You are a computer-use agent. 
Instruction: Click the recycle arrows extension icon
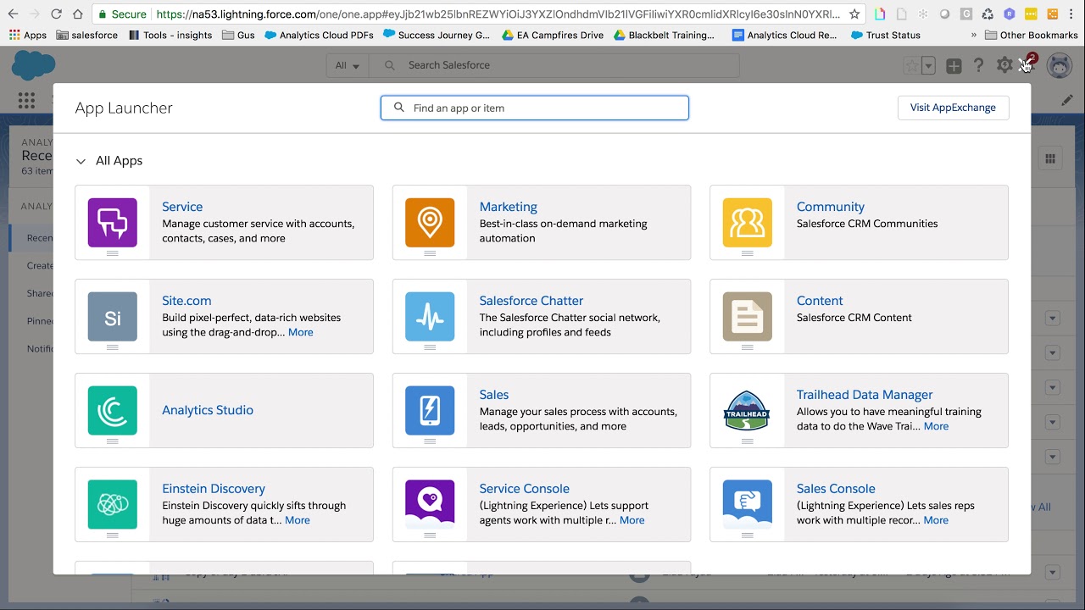[x=988, y=14]
